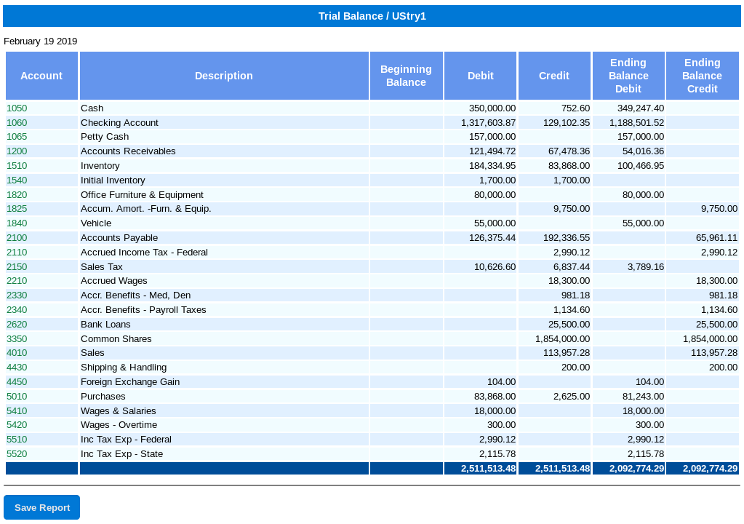Open account 1065 Petty Cash link

point(17,137)
